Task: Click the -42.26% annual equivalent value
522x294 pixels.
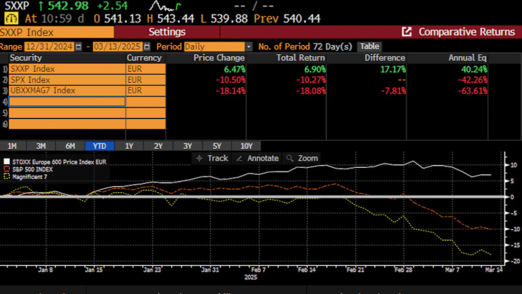Action: pos(472,80)
